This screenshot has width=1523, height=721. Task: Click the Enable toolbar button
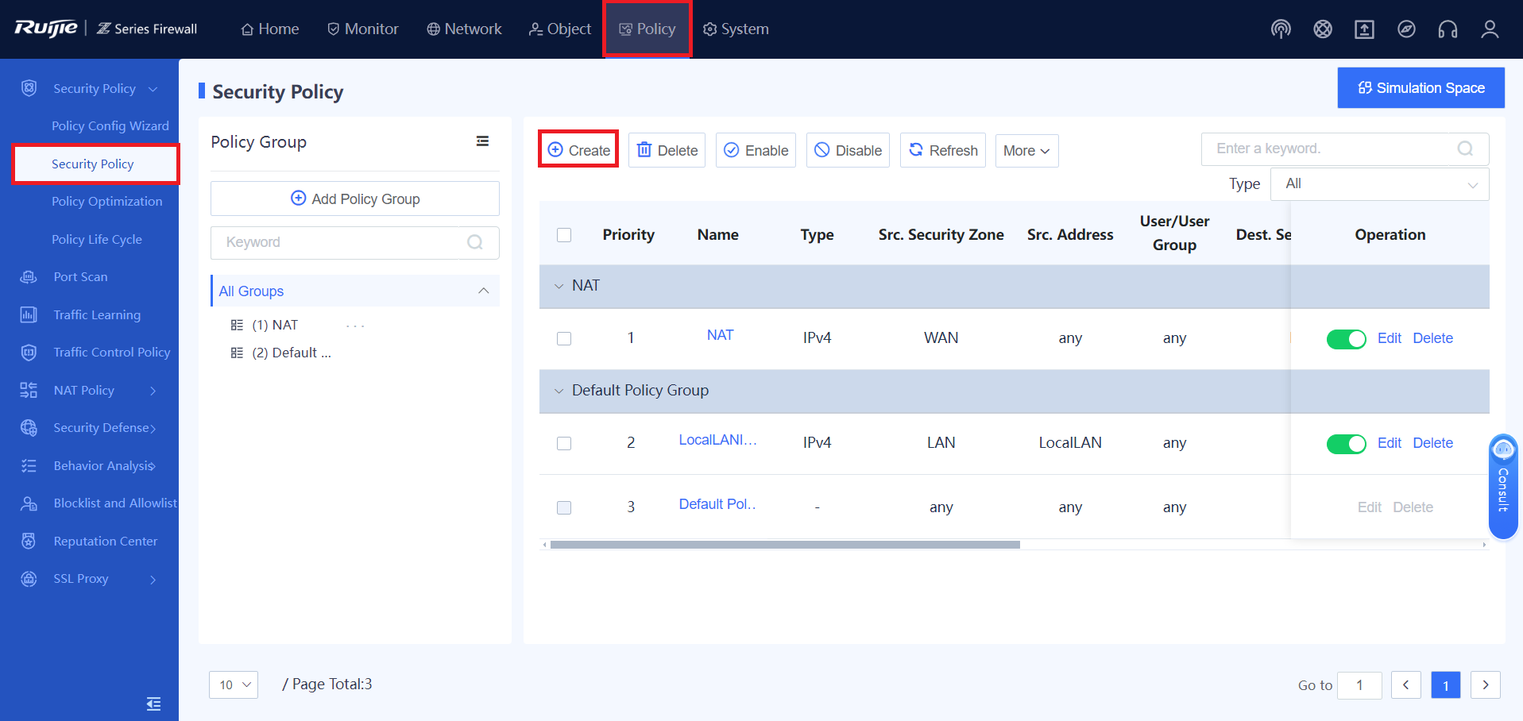tap(756, 150)
